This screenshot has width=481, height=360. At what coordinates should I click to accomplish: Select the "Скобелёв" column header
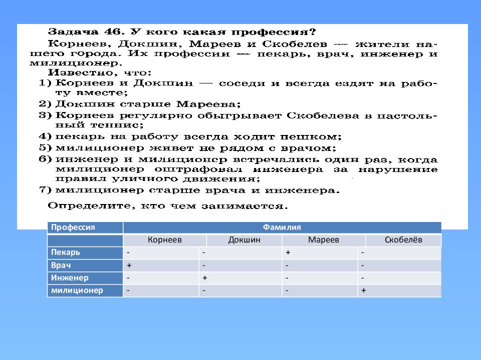[x=403, y=240]
